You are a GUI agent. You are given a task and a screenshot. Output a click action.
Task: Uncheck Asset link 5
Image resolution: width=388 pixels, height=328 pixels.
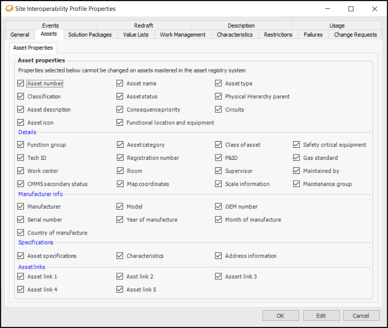tap(120, 289)
